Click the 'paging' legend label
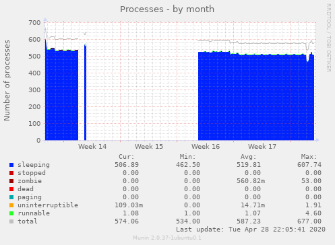The width and height of the screenshot is (335, 245). coord(30,197)
